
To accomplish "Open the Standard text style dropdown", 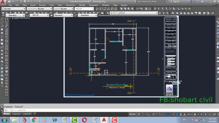I will pyautogui.click(x=15, y=15).
